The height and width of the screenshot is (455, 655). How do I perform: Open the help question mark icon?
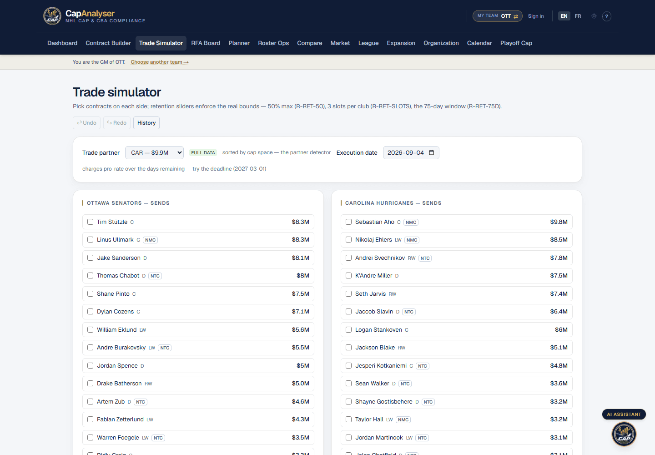(x=606, y=16)
